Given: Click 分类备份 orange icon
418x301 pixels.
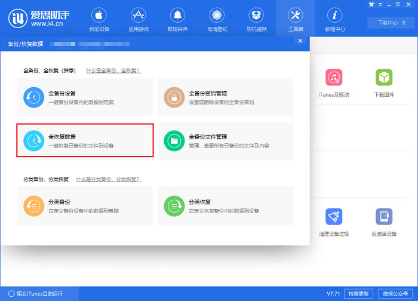Looking at the screenshot, I should (x=33, y=206).
